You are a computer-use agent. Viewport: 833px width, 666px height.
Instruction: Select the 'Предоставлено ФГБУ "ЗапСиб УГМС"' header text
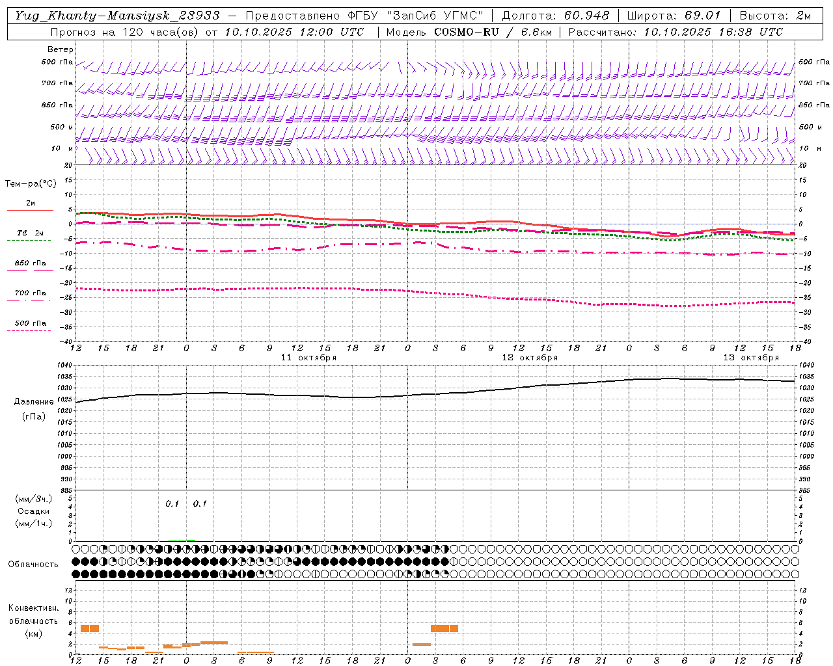364,16
